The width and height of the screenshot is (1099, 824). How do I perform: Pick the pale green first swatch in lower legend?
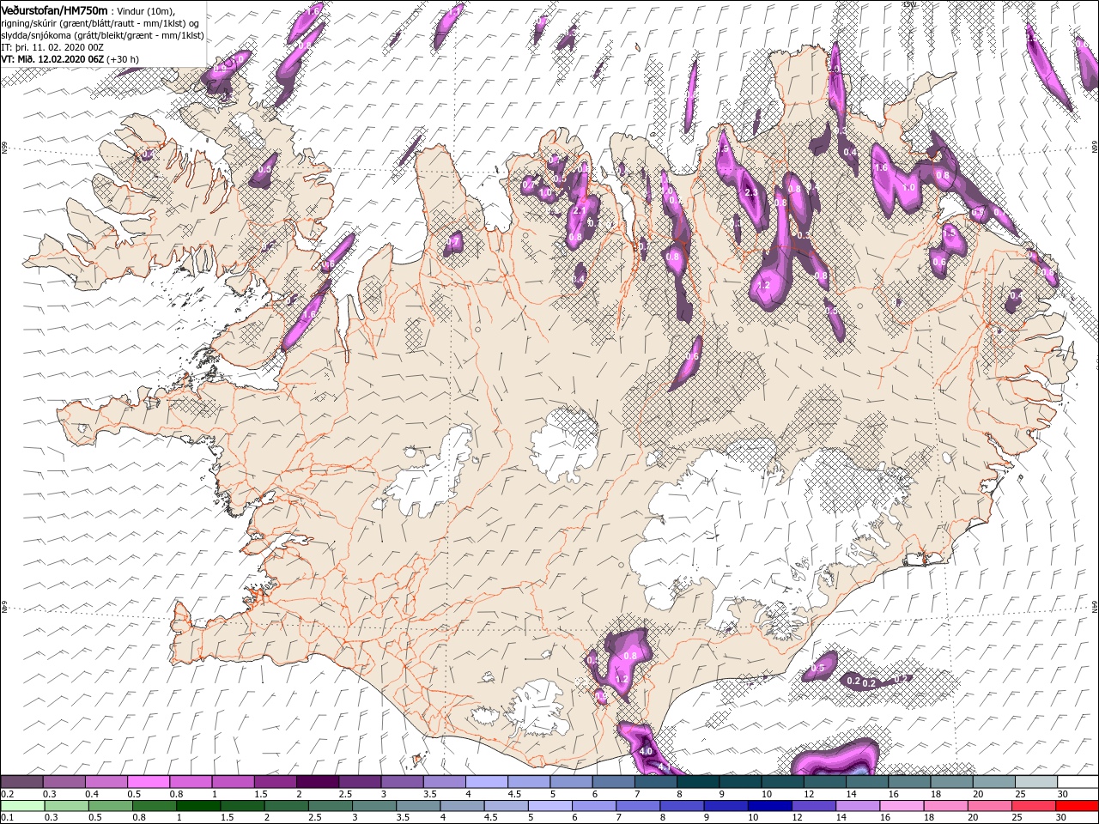tap(22, 806)
